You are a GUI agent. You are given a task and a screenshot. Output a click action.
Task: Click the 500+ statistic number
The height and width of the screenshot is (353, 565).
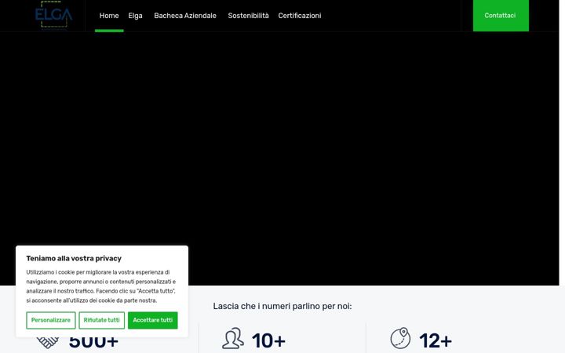point(93,343)
